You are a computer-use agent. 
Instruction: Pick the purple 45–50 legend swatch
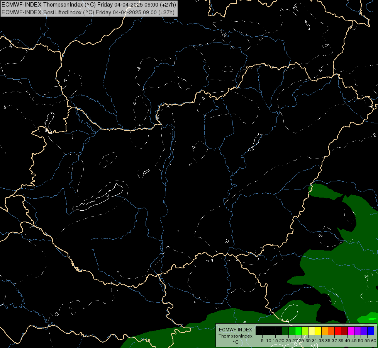click(358, 331)
